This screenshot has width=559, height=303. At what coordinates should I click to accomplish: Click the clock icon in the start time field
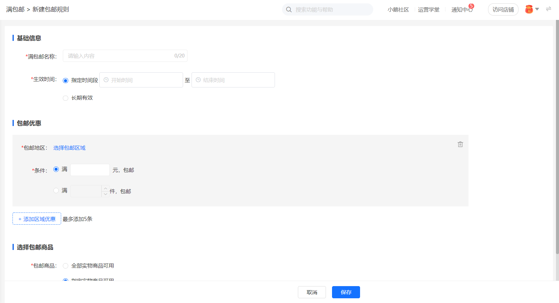click(106, 80)
